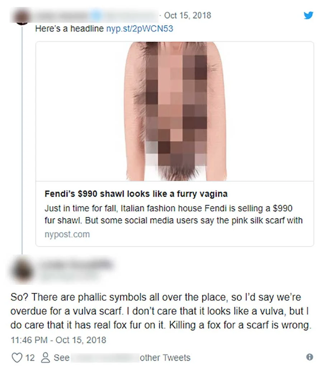323x369 pixels.
Task: Click the person icon beside See
Action: pyautogui.click(x=45, y=358)
